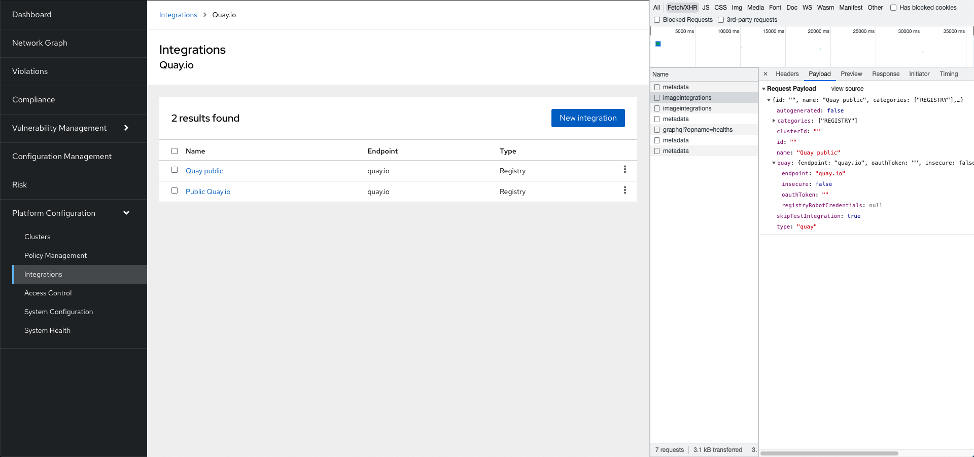Click the Name column header in network list
974x457 pixels.
tap(704, 74)
